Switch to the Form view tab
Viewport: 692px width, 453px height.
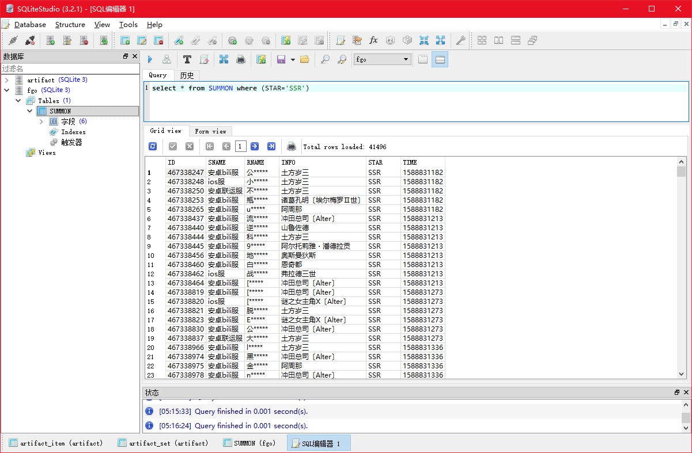[210, 131]
